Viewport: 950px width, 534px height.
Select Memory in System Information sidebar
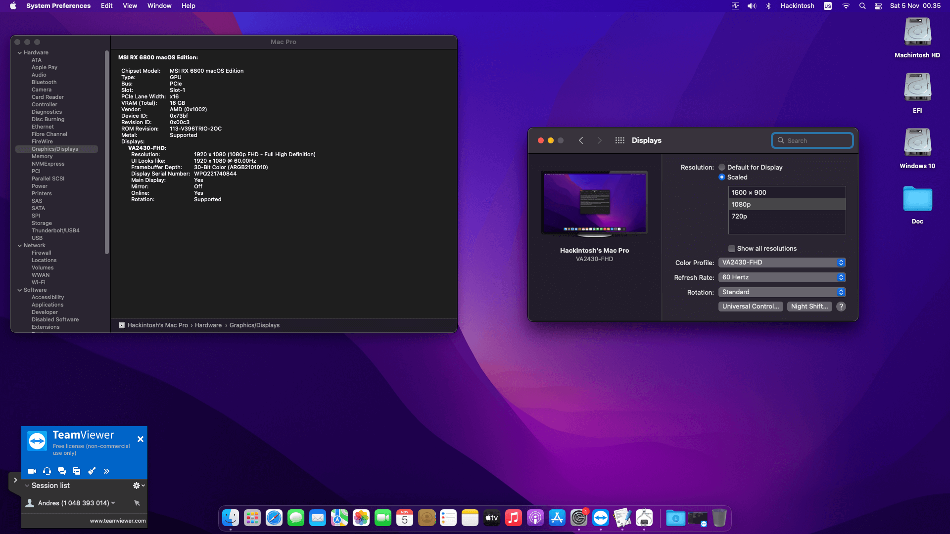42,156
